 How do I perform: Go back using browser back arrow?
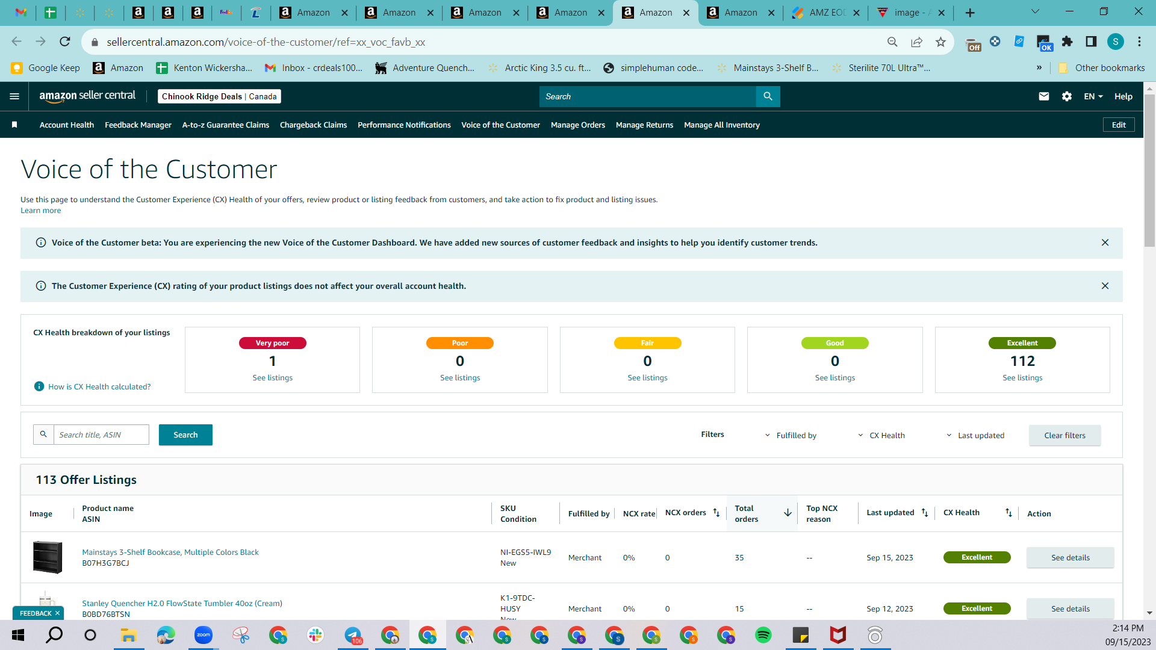pyautogui.click(x=16, y=42)
